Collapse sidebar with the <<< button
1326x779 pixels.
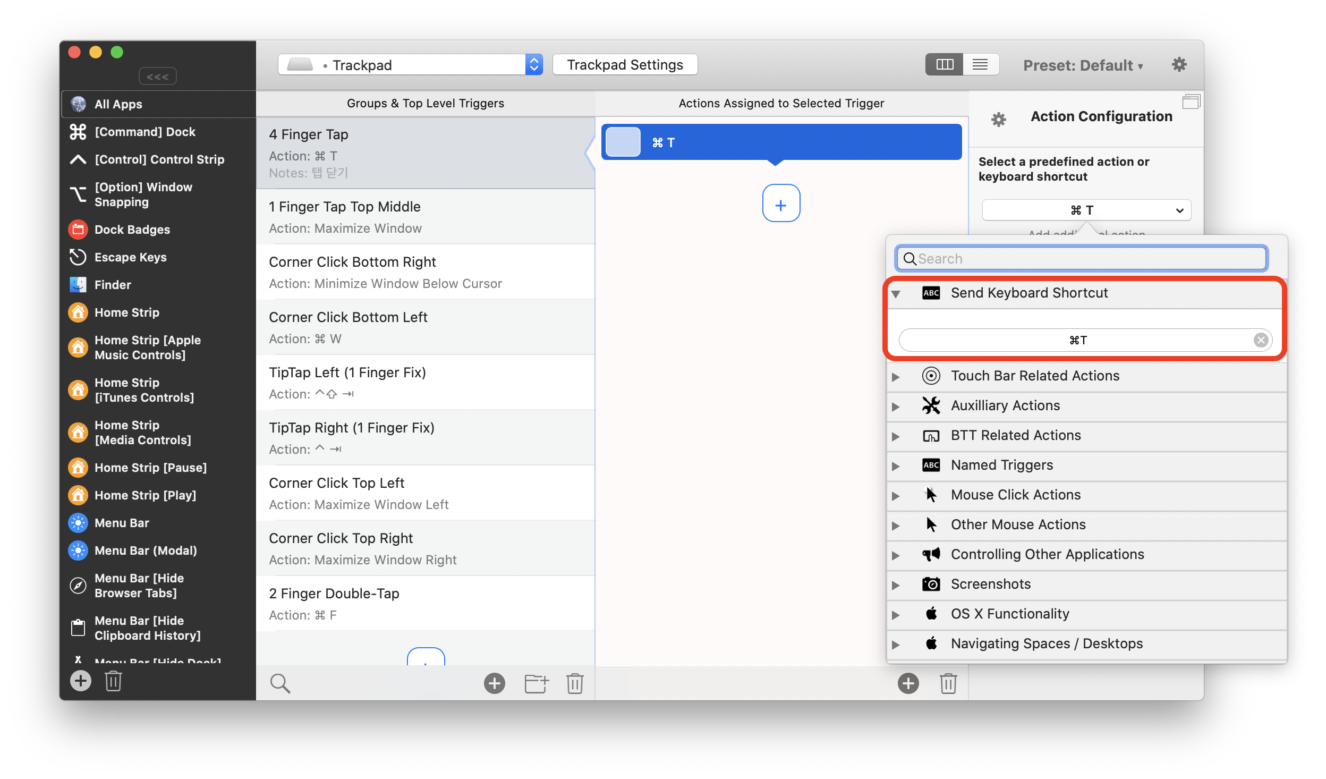point(157,77)
